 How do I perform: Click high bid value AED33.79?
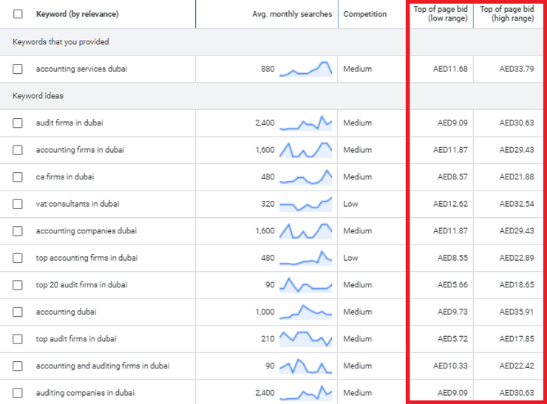(x=517, y=69)
